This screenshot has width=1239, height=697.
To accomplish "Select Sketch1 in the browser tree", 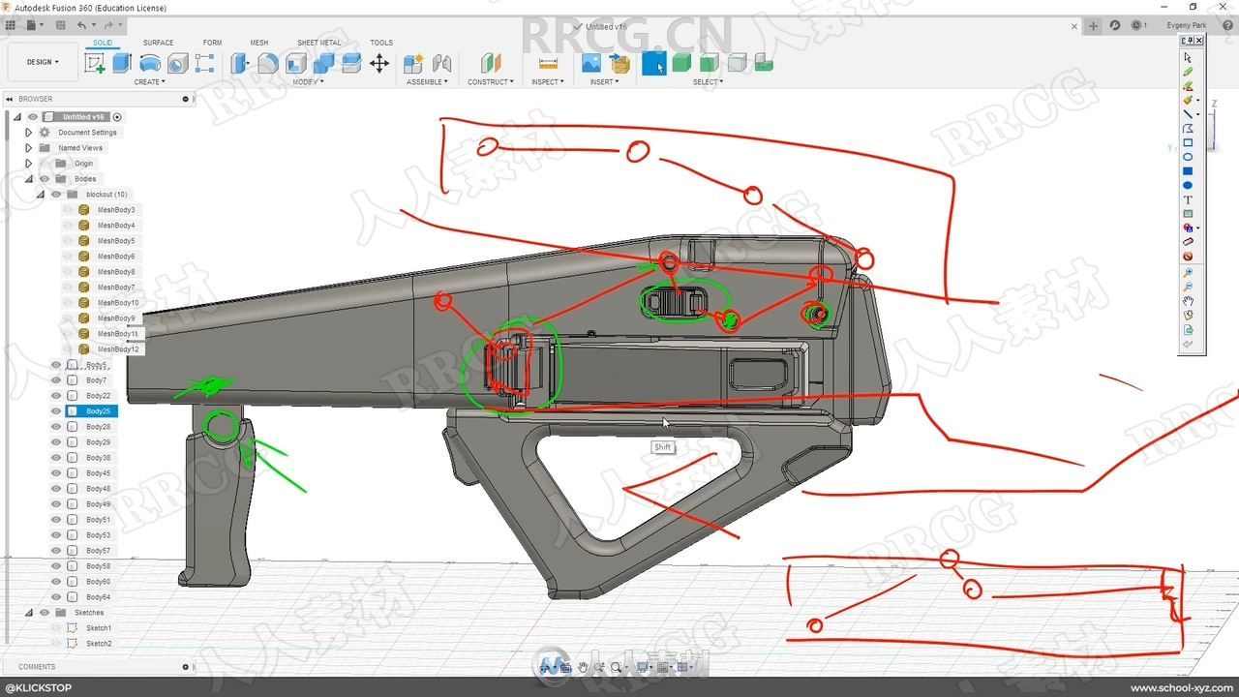I will coord(99,628).
